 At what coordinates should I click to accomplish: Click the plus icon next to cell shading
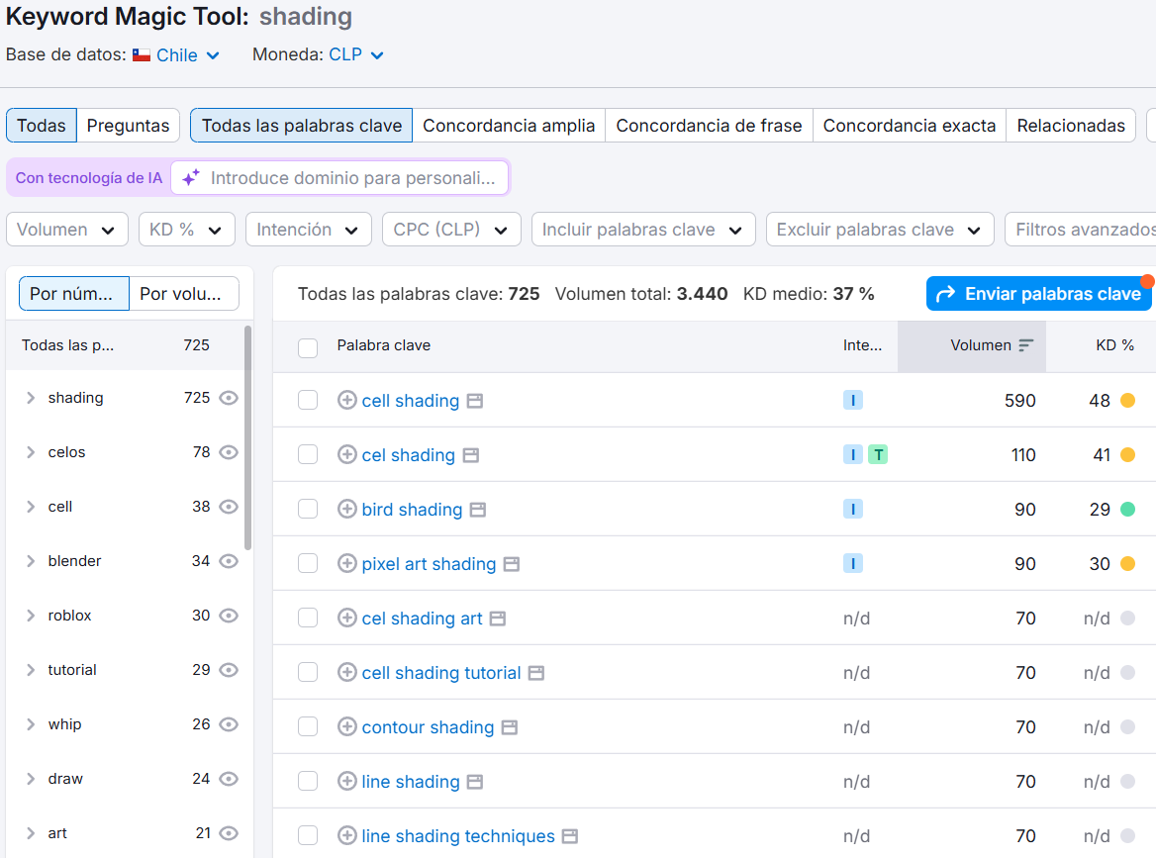pyautogui.click(x=346, y=401)
